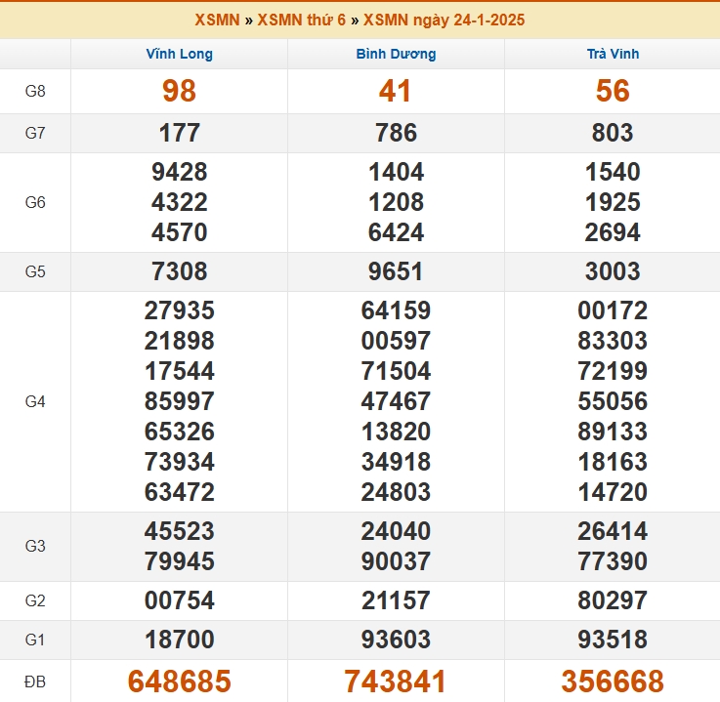Select the G4 row label
Image resolution: width=720 pixels, height=702 pixels.
pos(35,401)
